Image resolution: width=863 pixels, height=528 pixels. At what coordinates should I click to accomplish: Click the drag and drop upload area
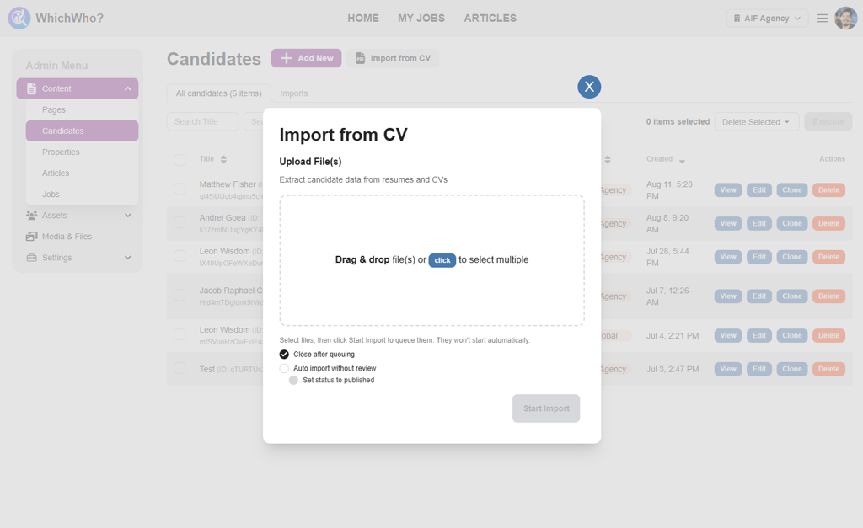click(431, 260)
